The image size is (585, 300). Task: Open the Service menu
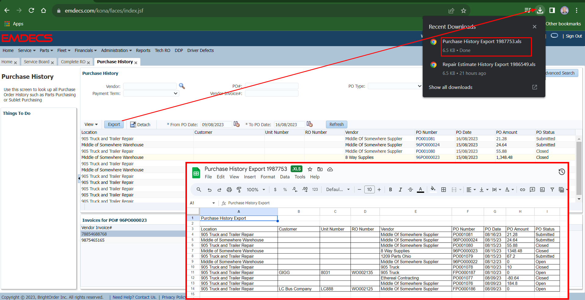point(27,50)
